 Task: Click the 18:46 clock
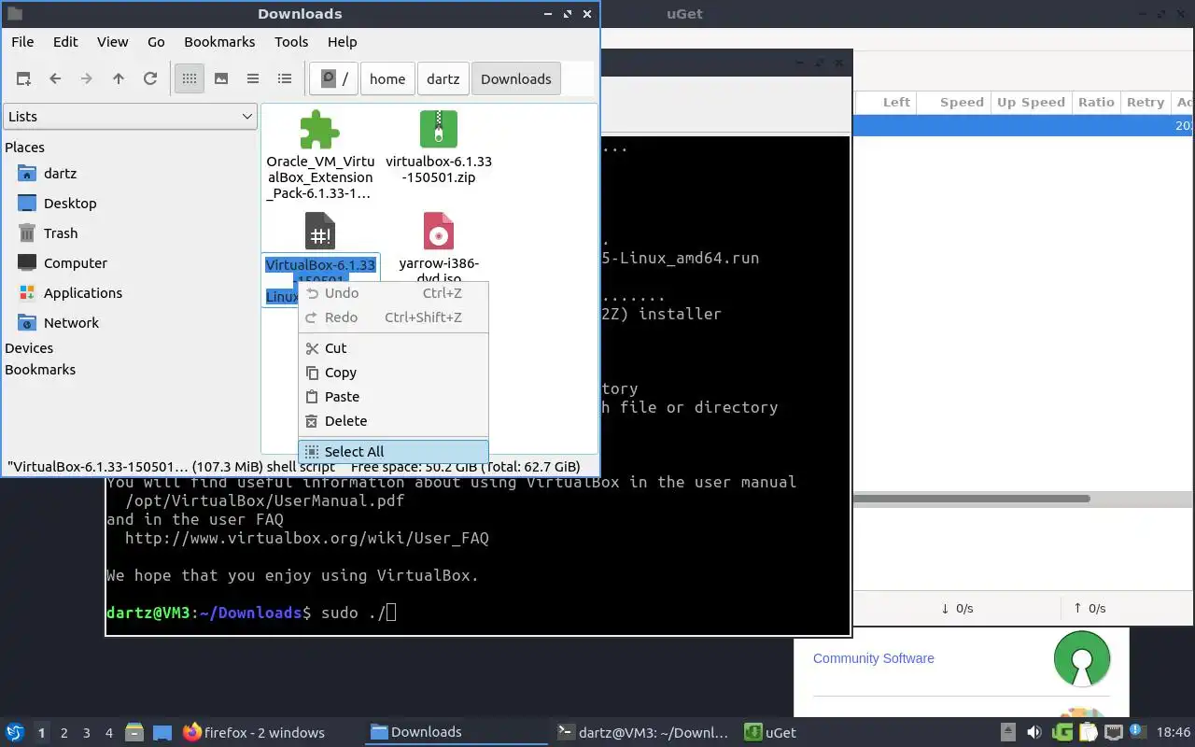point(1174,732)
